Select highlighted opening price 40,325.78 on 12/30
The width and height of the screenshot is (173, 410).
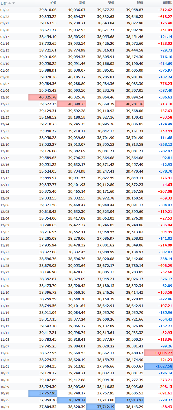coord(43,97)
